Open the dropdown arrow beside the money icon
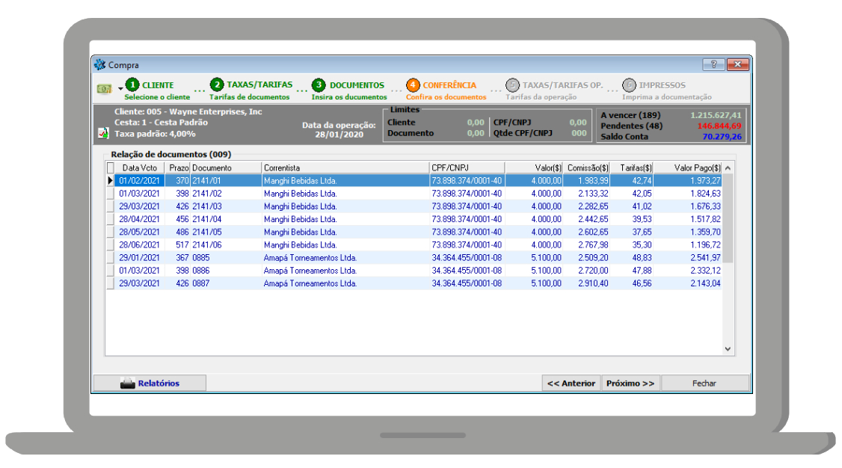The image size is (842, 468). coord(120,90)
